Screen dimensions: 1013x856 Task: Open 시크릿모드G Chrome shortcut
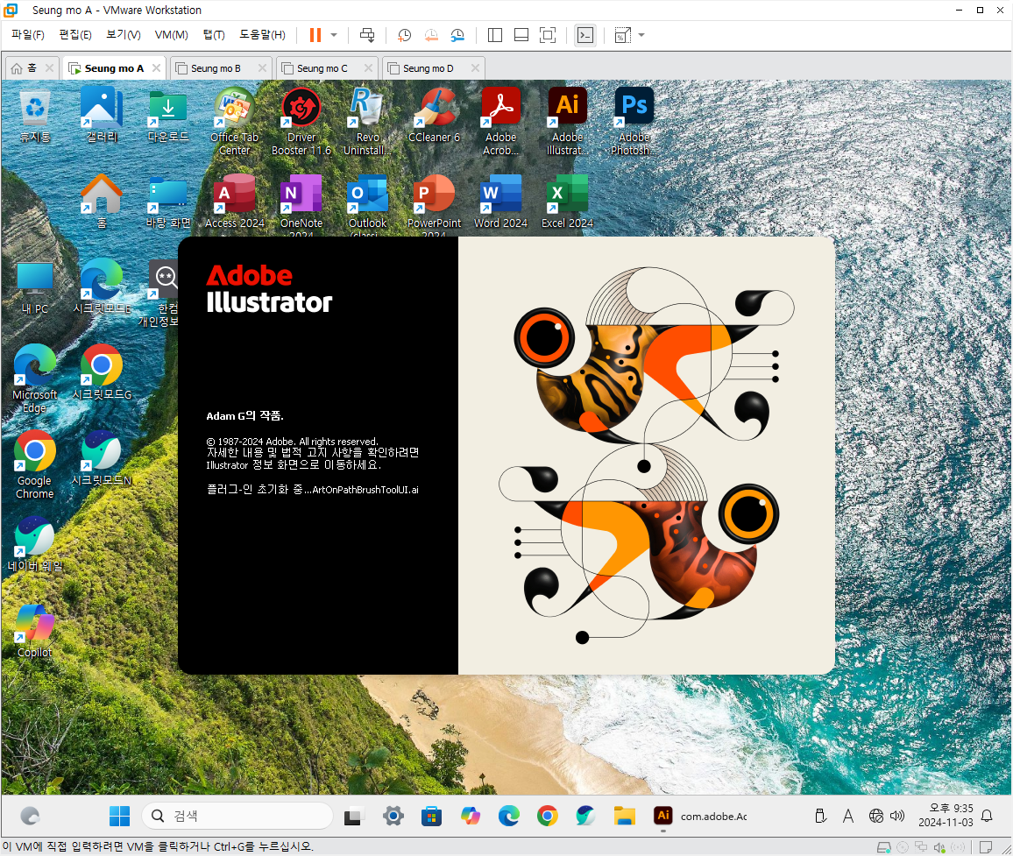pyautogui.click(x=102, y=372)
